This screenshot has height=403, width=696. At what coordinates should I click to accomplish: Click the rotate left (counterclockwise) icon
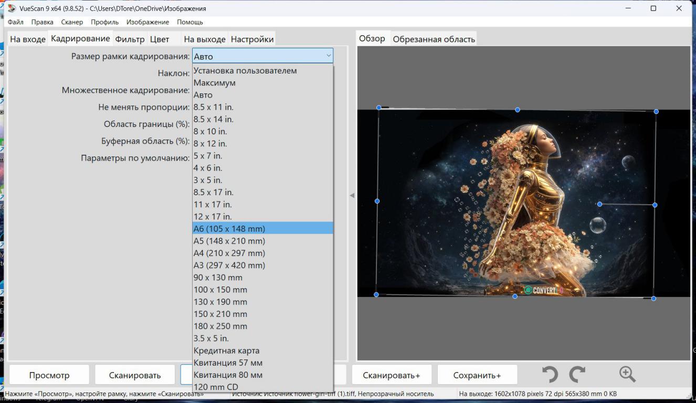coord(550,374)
